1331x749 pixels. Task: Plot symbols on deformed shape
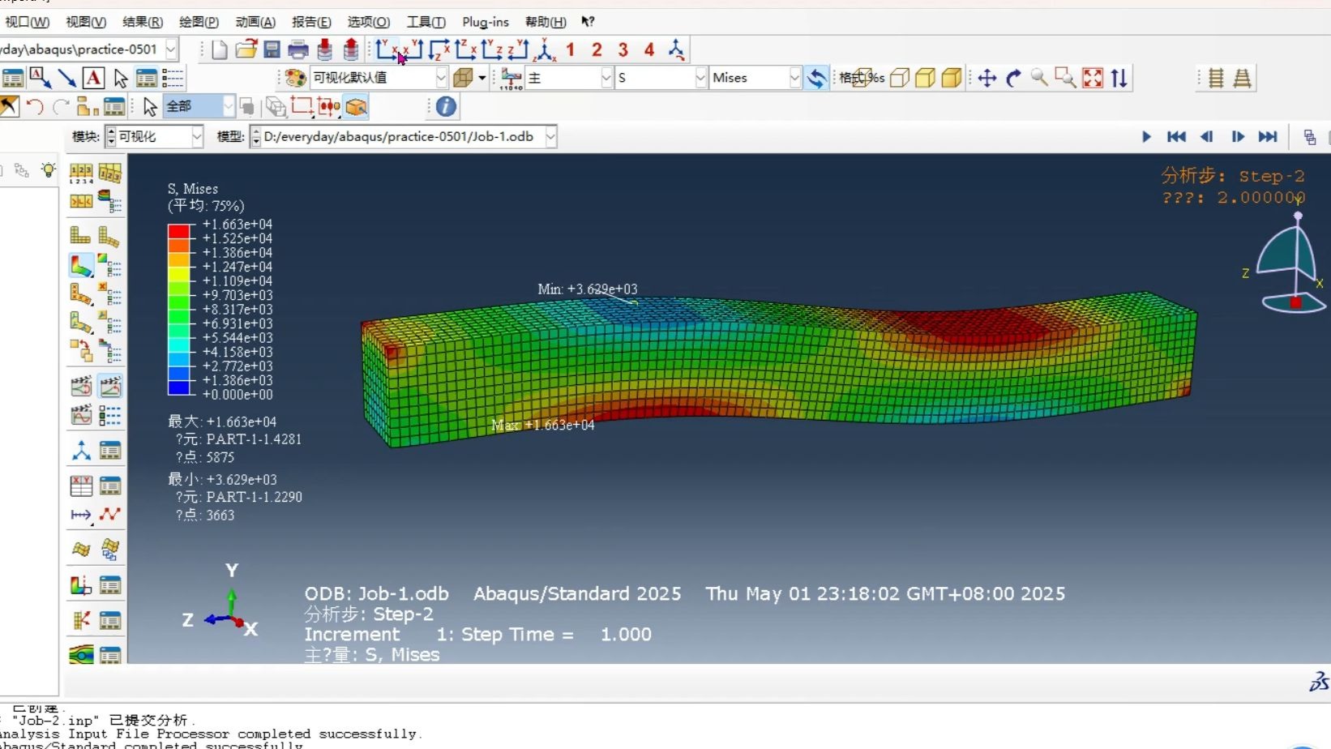click(81, 293)
